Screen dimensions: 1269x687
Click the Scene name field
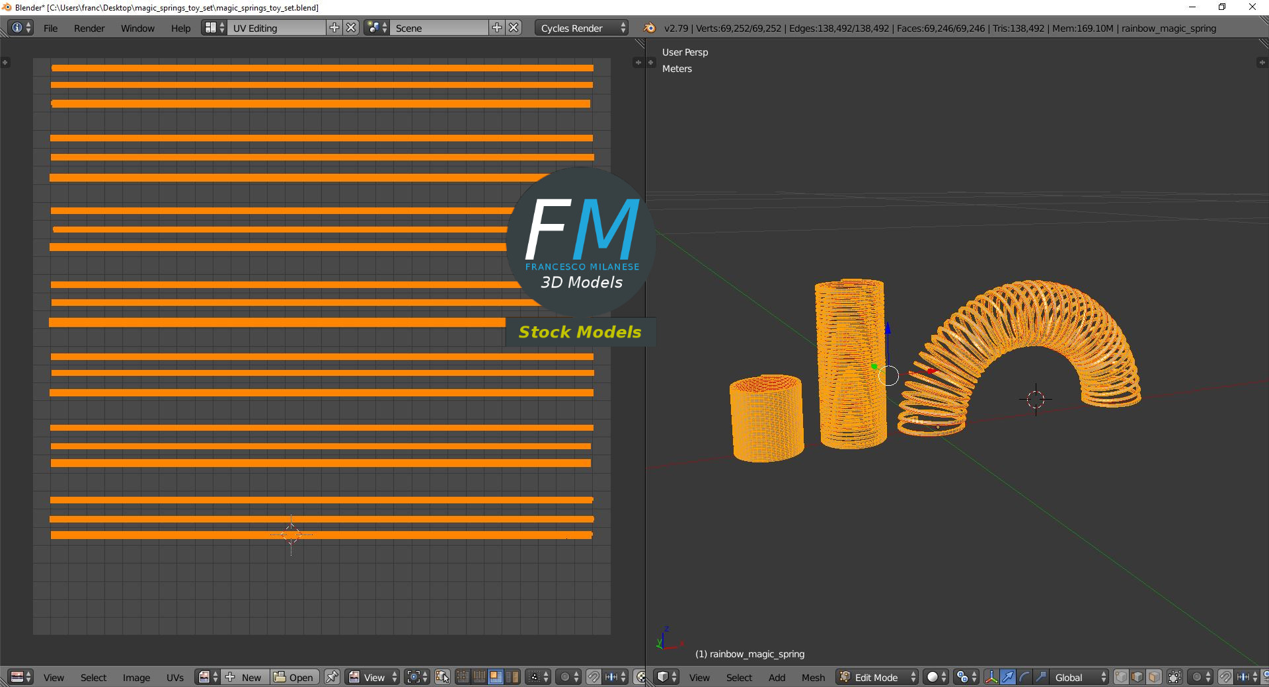439,28
